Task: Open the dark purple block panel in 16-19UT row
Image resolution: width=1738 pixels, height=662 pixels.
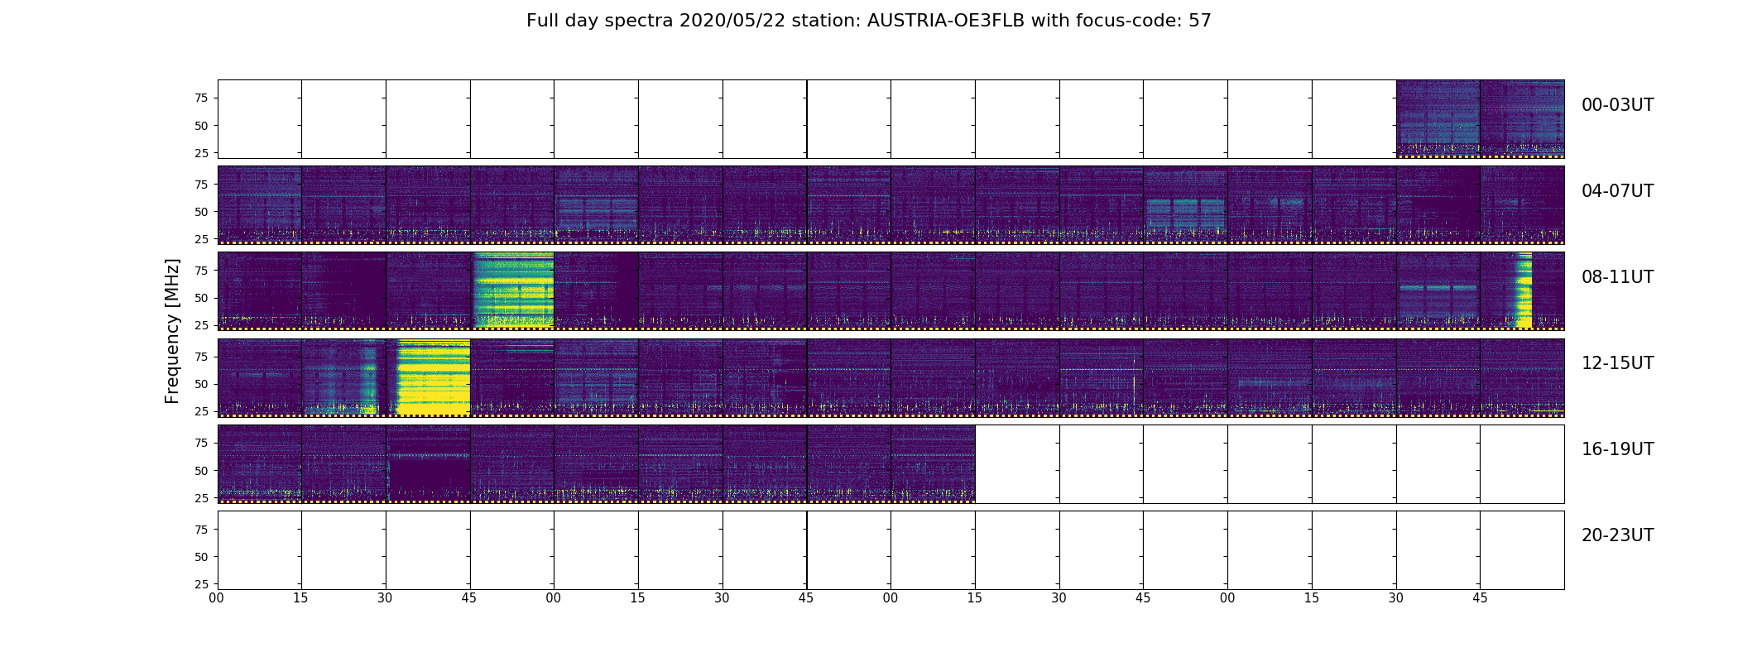Action: coord(428,463)
